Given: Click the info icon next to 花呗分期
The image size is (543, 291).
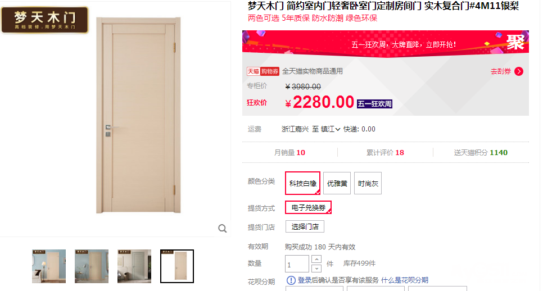Looking at the screenshot, I should pos(291,280).
